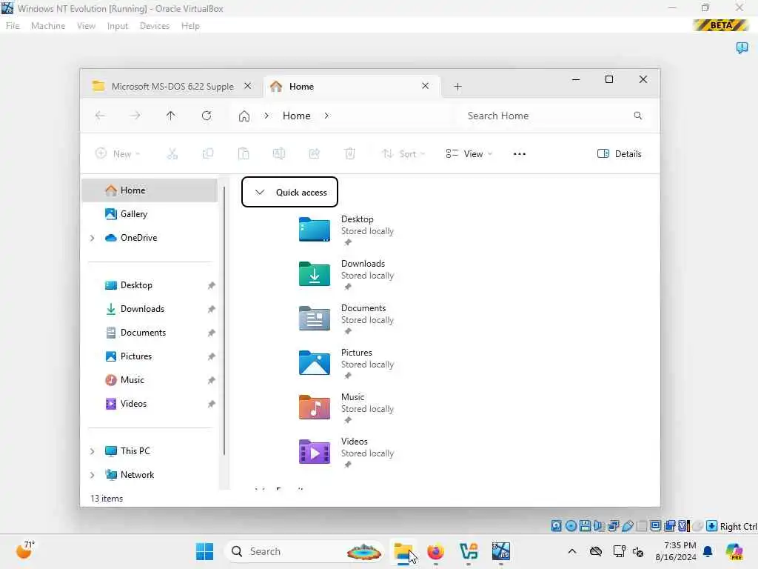This screenshot has height=569, width=758.
Task: Expand the Network tree node
Action: [93, 475]
